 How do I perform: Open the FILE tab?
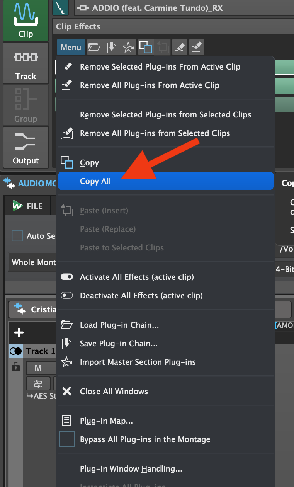[28, 206]
